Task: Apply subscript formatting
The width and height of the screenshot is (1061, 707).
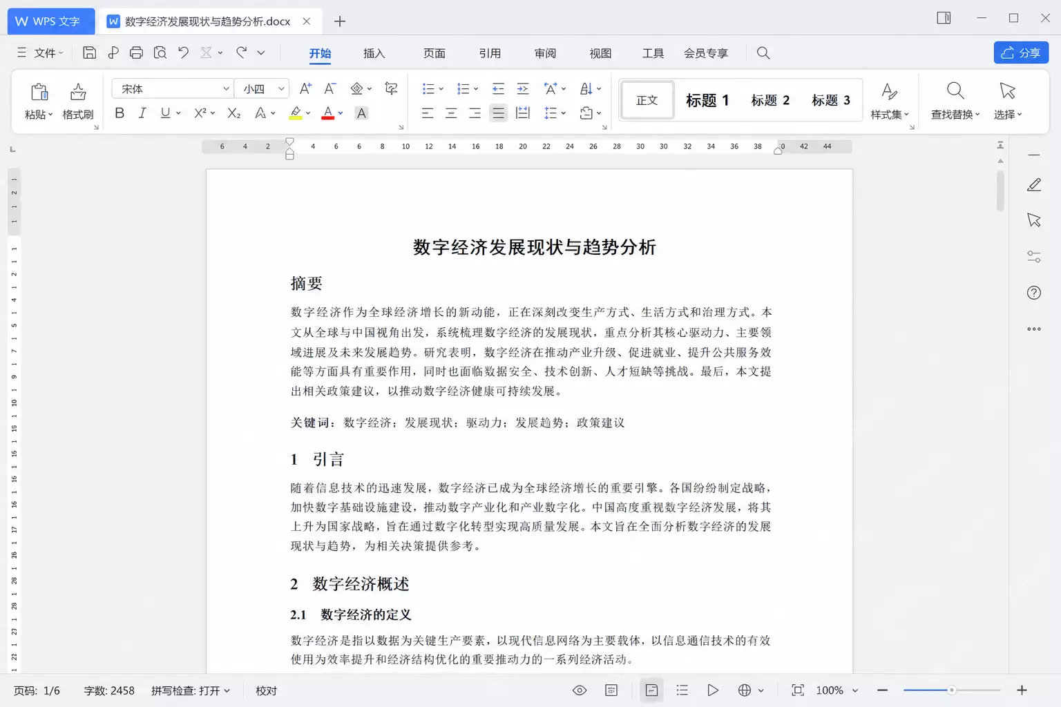Action: tap(234, 113)
